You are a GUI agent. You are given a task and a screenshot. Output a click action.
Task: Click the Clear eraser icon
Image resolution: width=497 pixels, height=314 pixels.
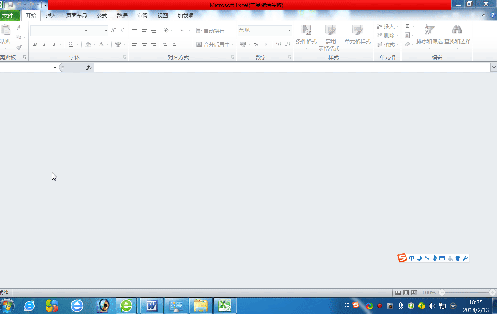coord(407,44)
